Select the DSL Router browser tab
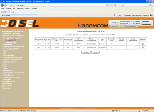The height and width of the screenshot is (112, 154). [x=19, y=15]
